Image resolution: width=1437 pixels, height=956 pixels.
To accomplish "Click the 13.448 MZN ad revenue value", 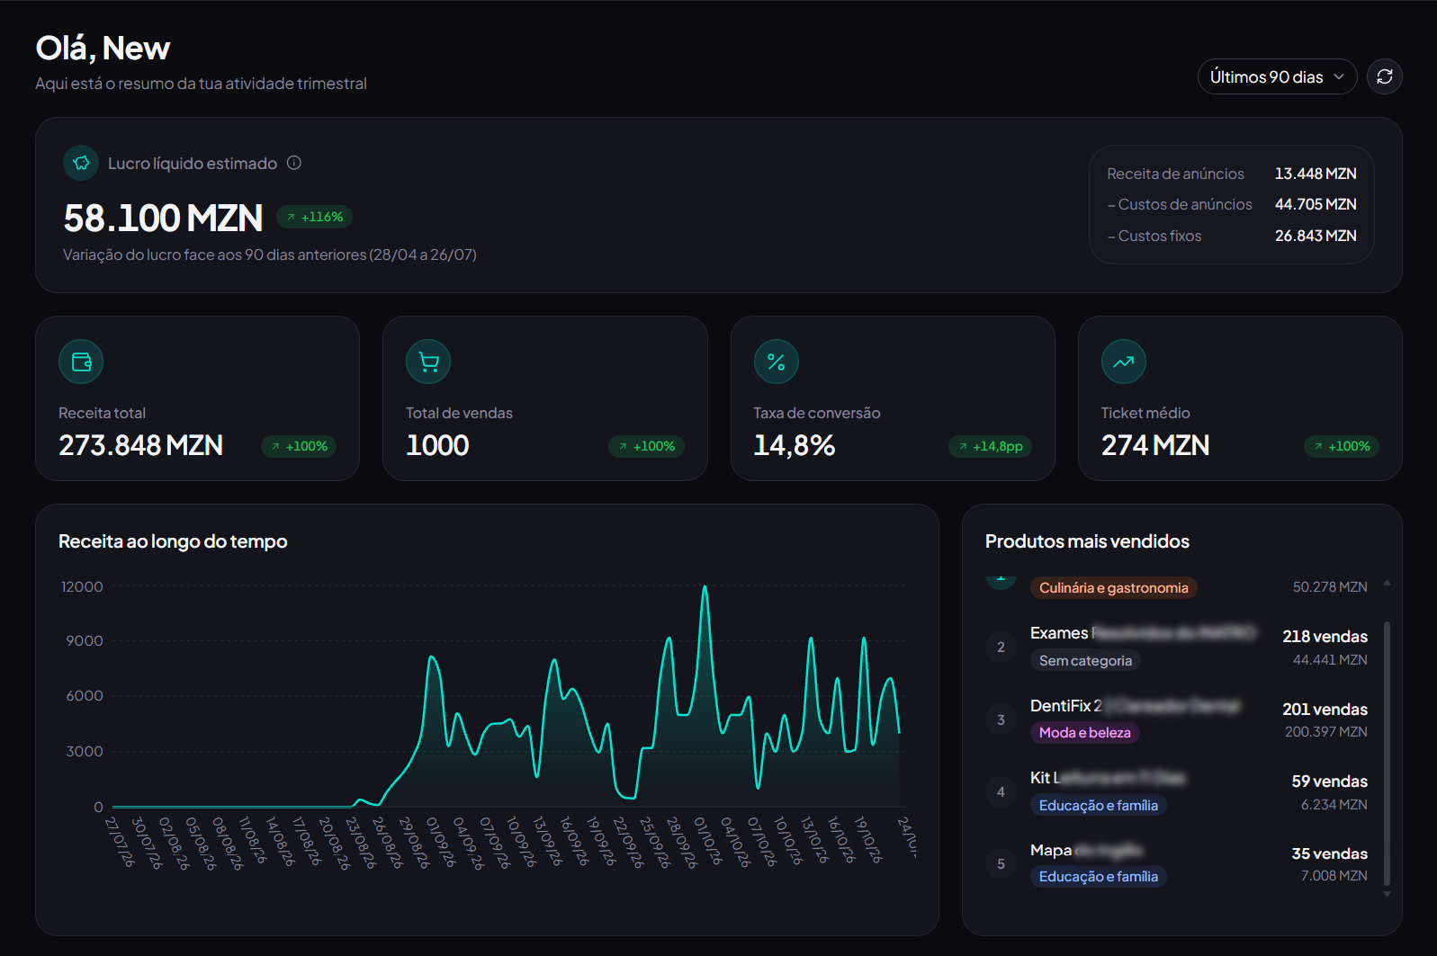I will [1316, 174].
